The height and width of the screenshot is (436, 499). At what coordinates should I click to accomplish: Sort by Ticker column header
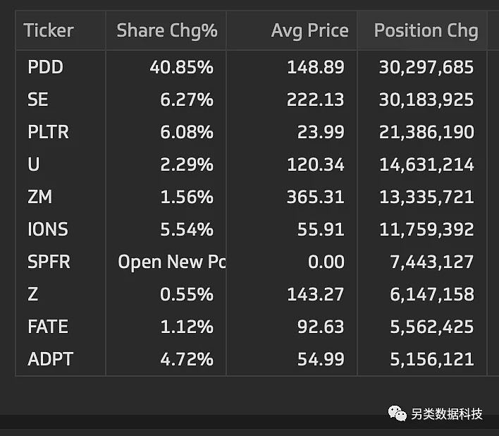tap(49, 30)
